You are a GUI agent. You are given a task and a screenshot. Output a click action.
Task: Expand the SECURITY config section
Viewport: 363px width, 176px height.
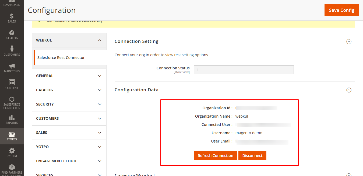[x=69, y=104]
